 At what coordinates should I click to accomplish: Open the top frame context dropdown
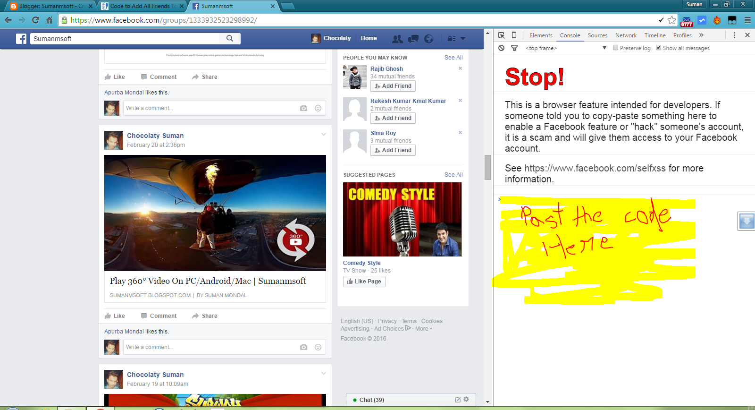[x=566, y=48]
